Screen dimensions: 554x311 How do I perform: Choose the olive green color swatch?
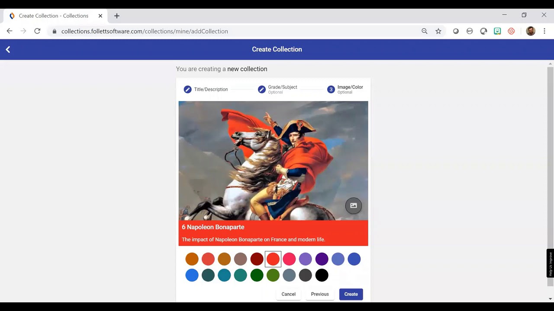(x=273, y=275)
